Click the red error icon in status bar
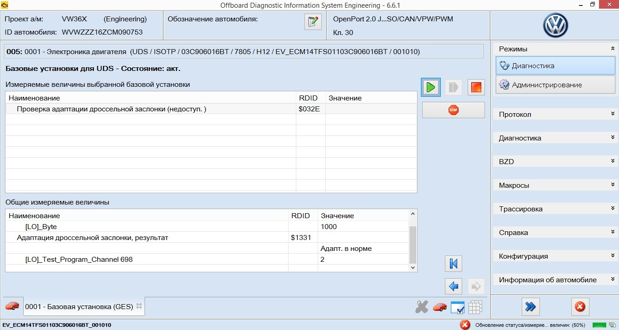This screenshot has height=330, width=619. (464, 325)
